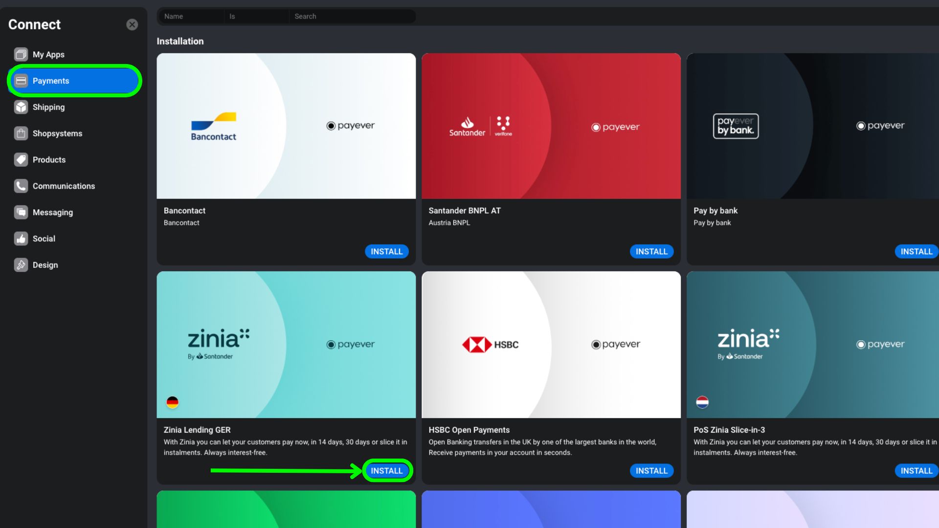Click the Search input field
Viewport: 939px width, 528px height.
tap(352, 16)
